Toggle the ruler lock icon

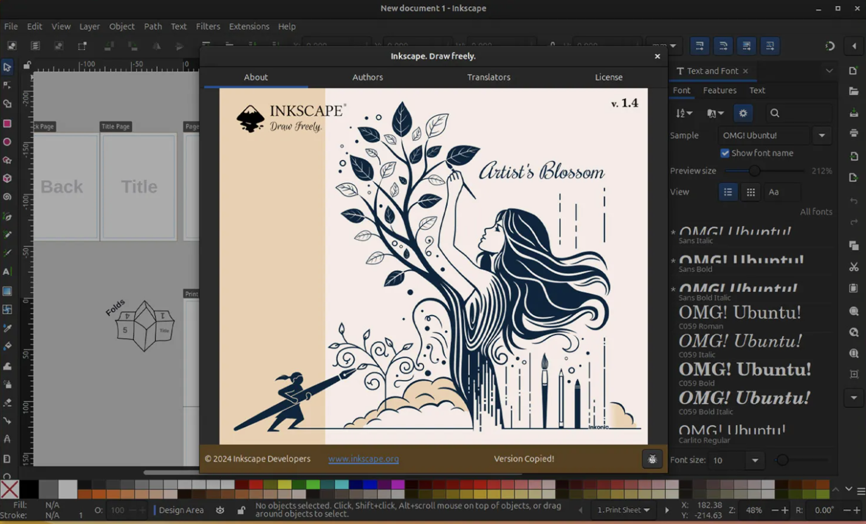[x=27, y=65]
